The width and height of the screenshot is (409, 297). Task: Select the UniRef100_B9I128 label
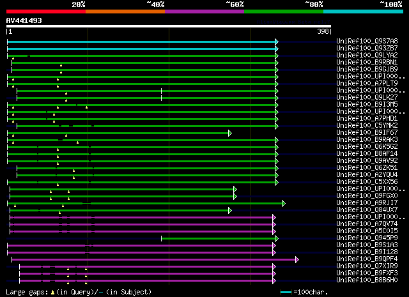click(x=367, y=252)
